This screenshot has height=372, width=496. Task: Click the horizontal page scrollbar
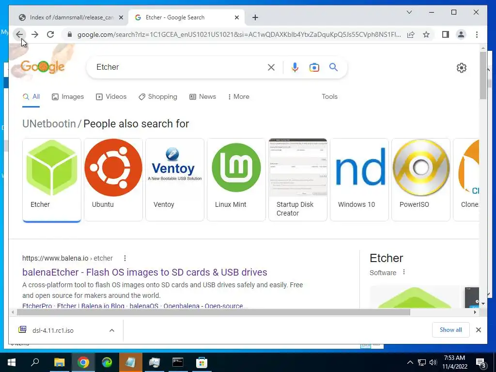point(214,312)
